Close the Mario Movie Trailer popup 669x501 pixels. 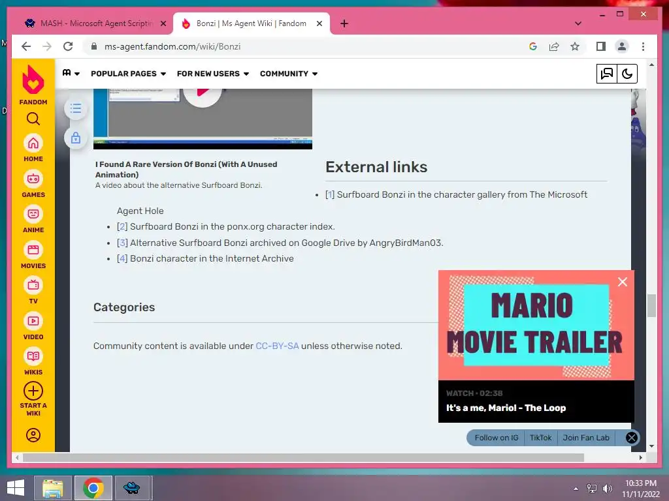point(623,282)
